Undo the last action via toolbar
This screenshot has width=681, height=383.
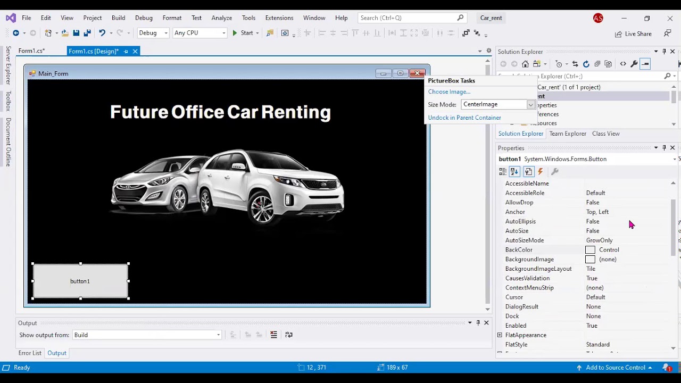pyautogui.click(x=102, y=33)
